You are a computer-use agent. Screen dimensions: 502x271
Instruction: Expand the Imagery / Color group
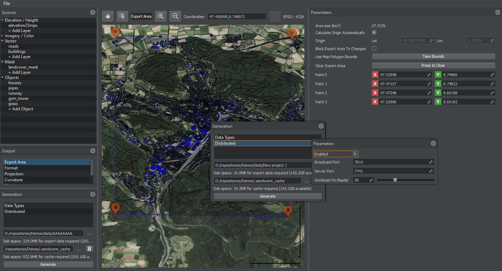pyautogui.click(x=2, y=36)
